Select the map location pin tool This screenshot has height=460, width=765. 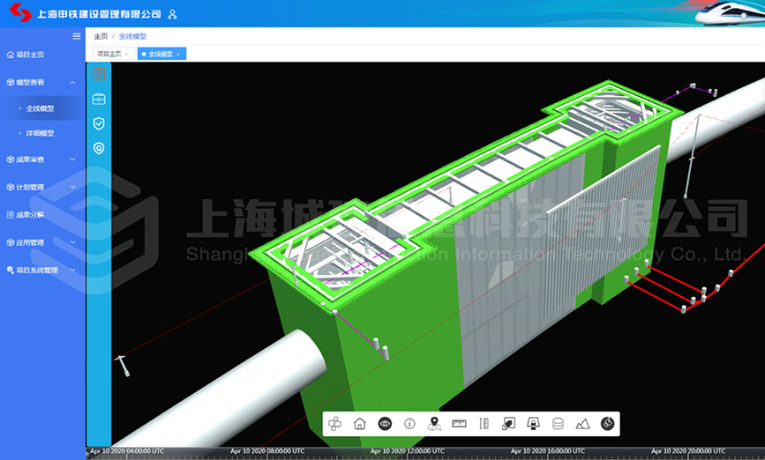coord(434,424)
